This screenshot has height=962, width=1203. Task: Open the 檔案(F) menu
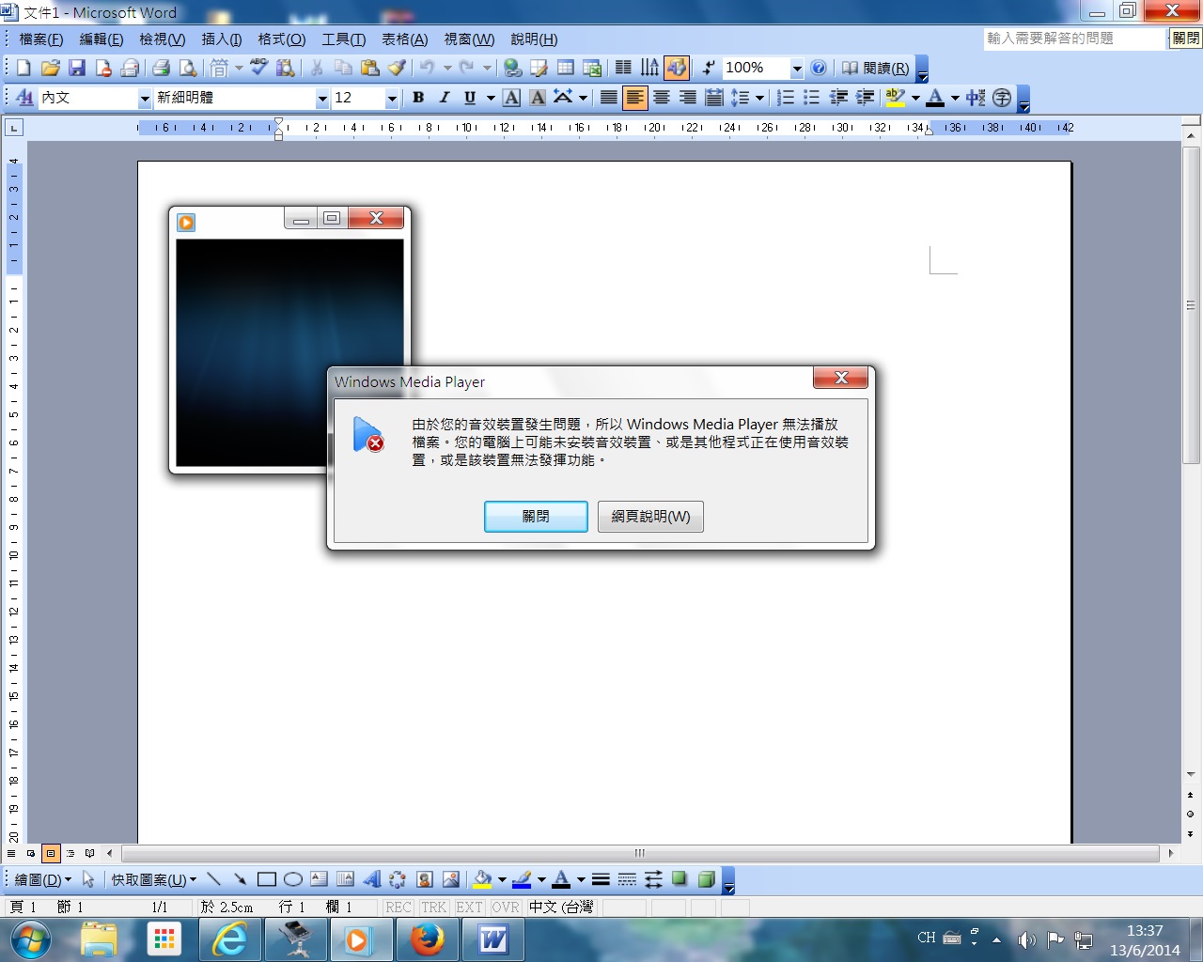tap(41, 39)
